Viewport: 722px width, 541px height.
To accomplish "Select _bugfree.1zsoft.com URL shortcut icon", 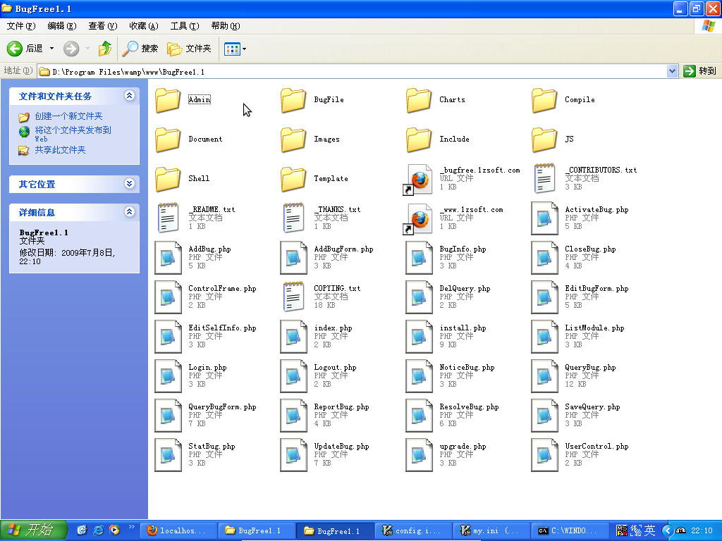I will click(419, 179).
